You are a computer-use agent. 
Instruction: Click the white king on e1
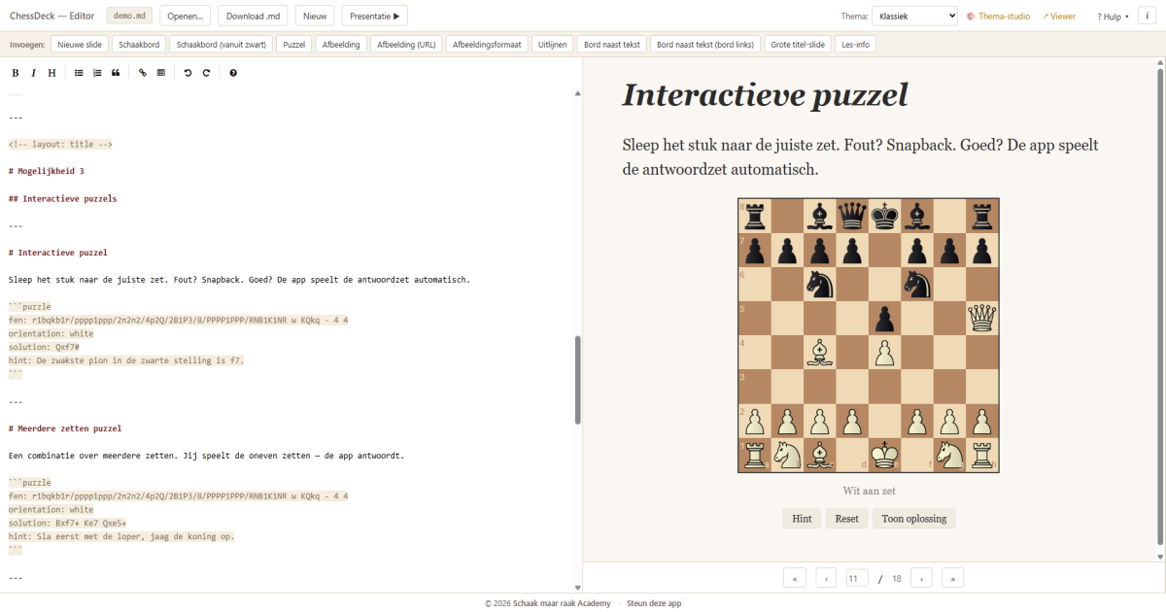coord(885,455)
